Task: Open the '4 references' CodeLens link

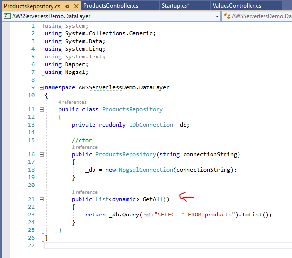Action: click(72, 102)
